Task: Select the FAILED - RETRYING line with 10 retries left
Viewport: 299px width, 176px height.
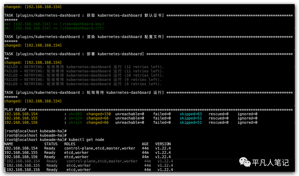Action: 84,75
